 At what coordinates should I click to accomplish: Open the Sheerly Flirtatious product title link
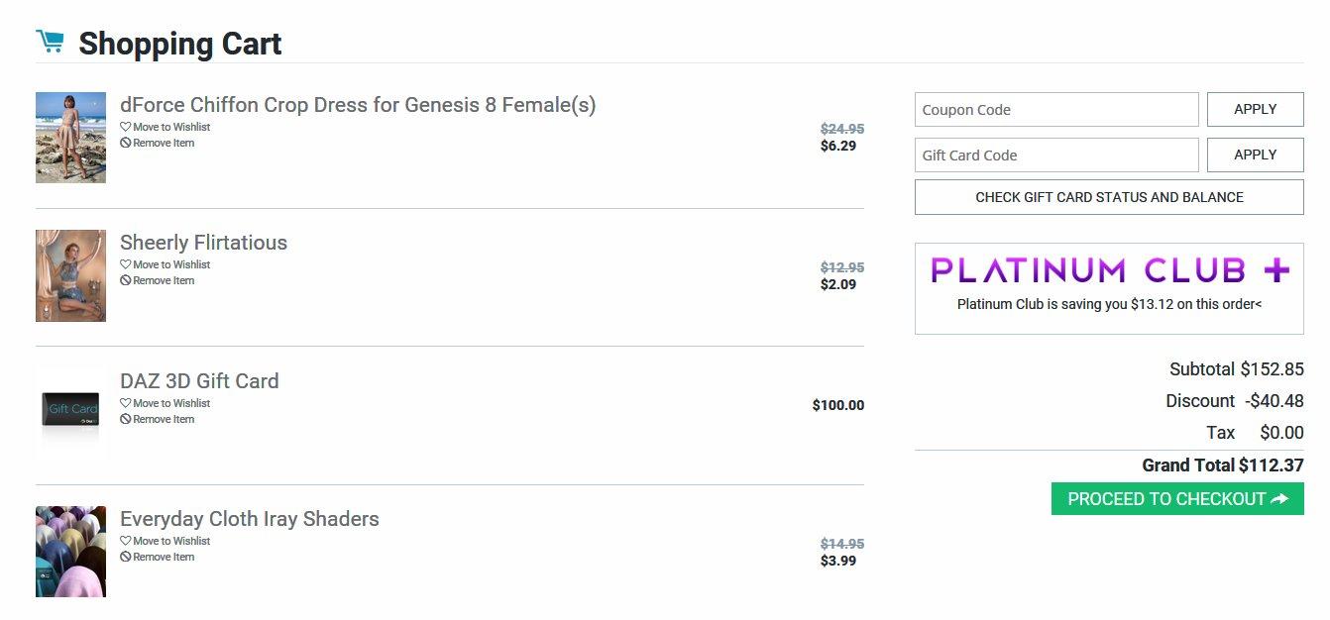[203, 243]
